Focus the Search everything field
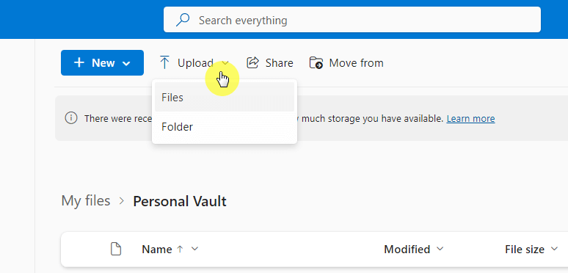This screenshot has height=273, width=568. [352, 20]
